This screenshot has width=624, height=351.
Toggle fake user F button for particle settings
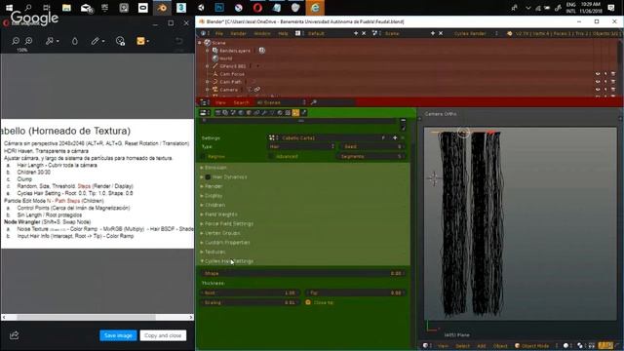pos(383,137)
